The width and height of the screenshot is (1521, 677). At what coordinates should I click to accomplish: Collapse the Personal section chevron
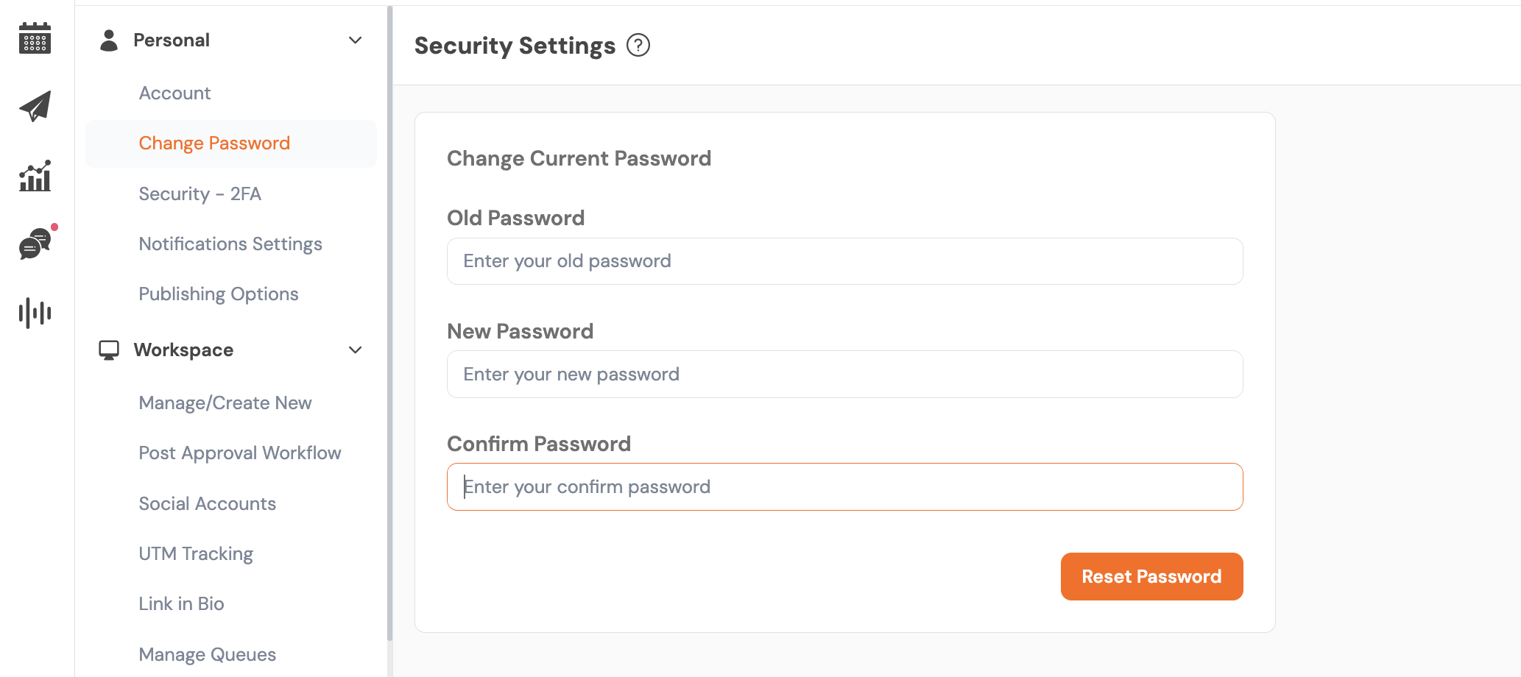click(356, 40)
